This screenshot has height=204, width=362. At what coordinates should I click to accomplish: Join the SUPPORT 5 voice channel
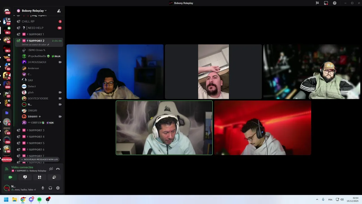click(x=39, y=143)
